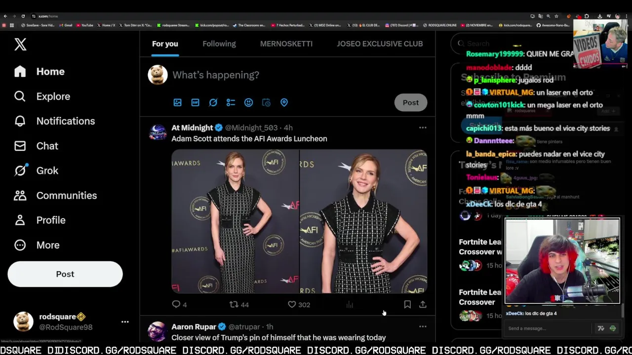
Task: Open the More menu in the sidebar
Action: click(37, 245)
